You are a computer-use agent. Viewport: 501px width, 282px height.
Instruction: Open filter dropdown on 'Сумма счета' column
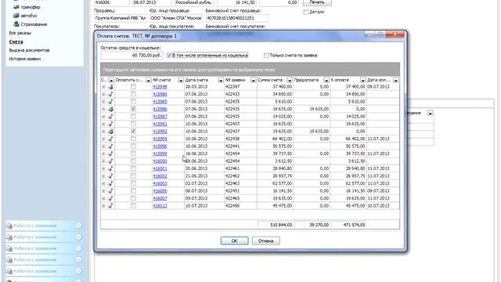tap(290, 80)
